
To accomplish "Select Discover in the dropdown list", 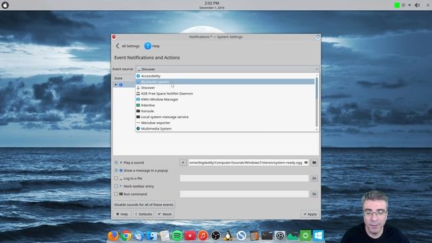I will [x=225, y=88].
